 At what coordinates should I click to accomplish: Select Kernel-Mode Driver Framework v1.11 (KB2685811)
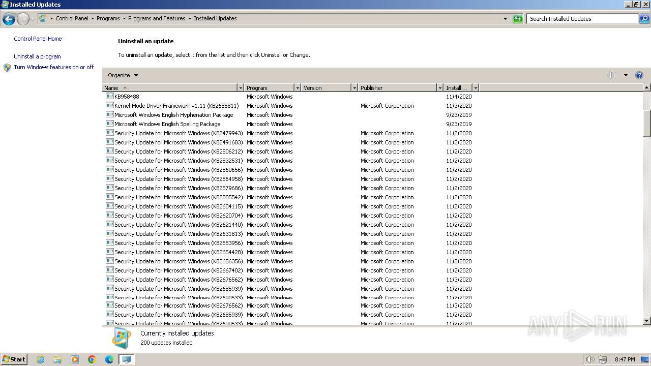290,106
